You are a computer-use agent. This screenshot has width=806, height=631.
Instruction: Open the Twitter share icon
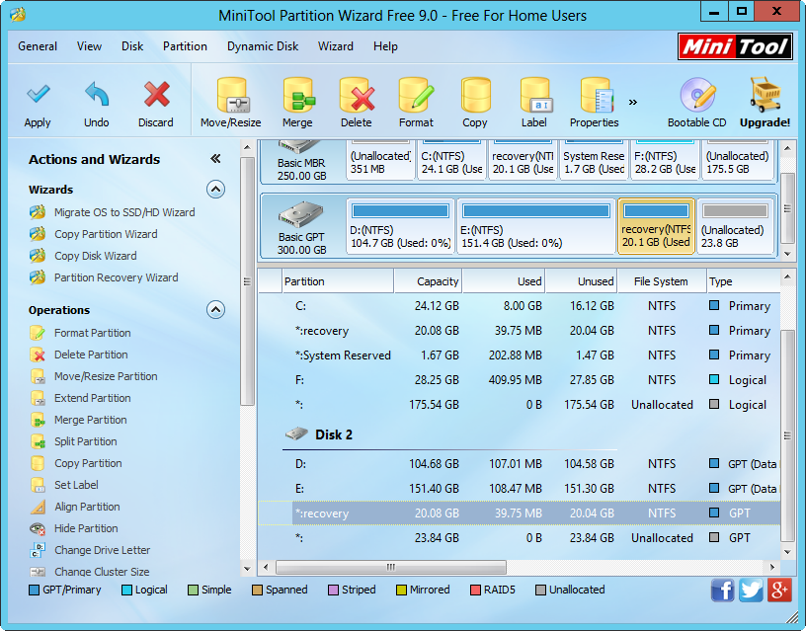751,590
